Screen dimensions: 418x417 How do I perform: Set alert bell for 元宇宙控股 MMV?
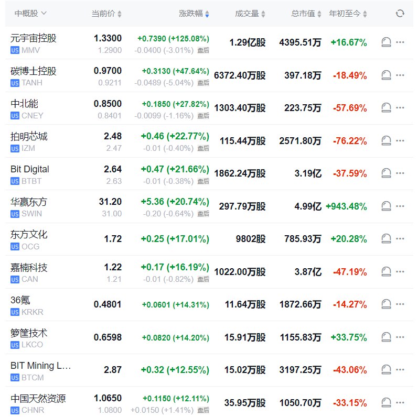pyautogui.click(x=386, y=42)
